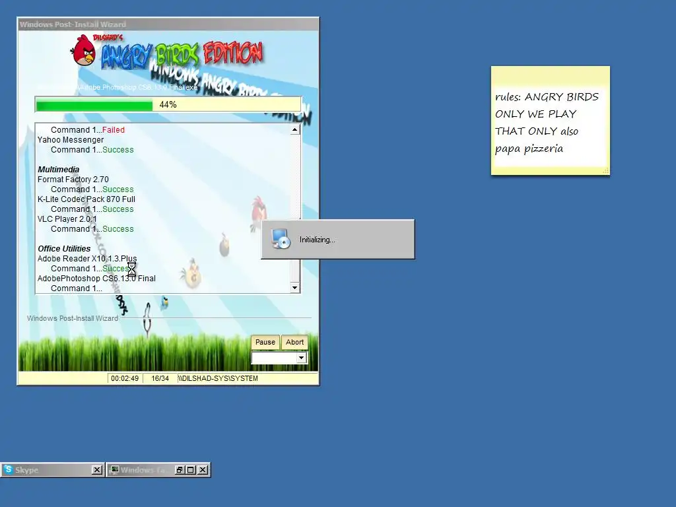Screen dimensions: 676x507
Task: Click the 44% progress bar
Action: [x=168, y=104]
